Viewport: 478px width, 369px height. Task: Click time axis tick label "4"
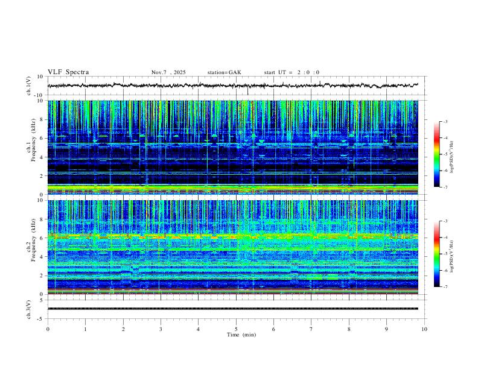tap(198, 329)
